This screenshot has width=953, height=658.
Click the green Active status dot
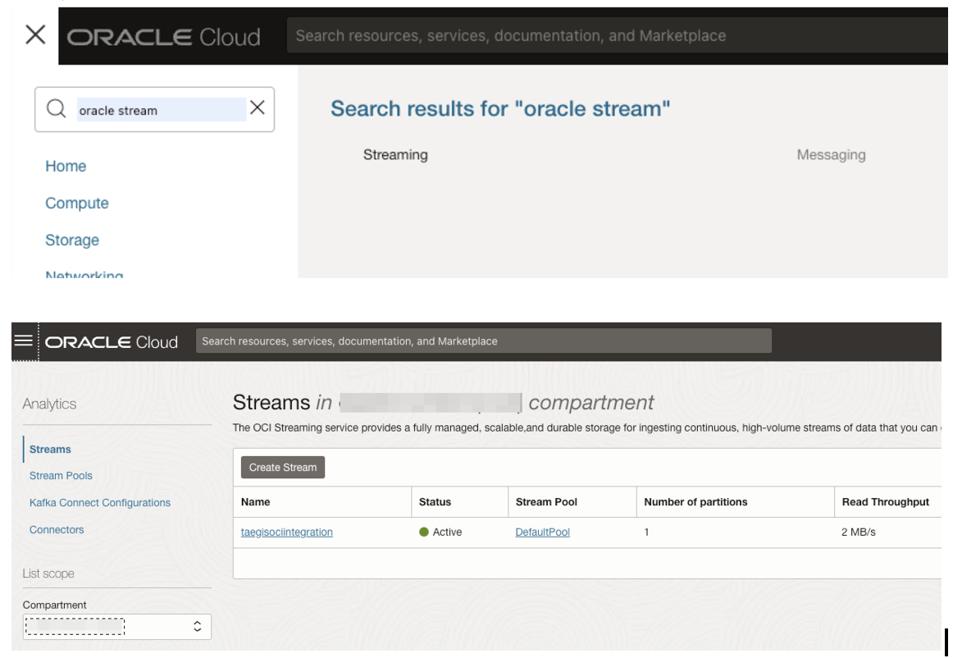click(x=424, y=532)
